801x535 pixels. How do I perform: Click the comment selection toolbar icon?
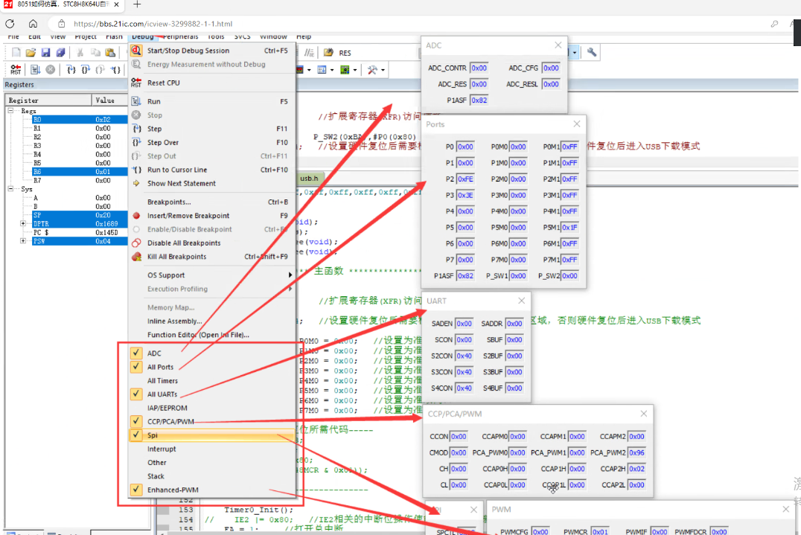309,53
